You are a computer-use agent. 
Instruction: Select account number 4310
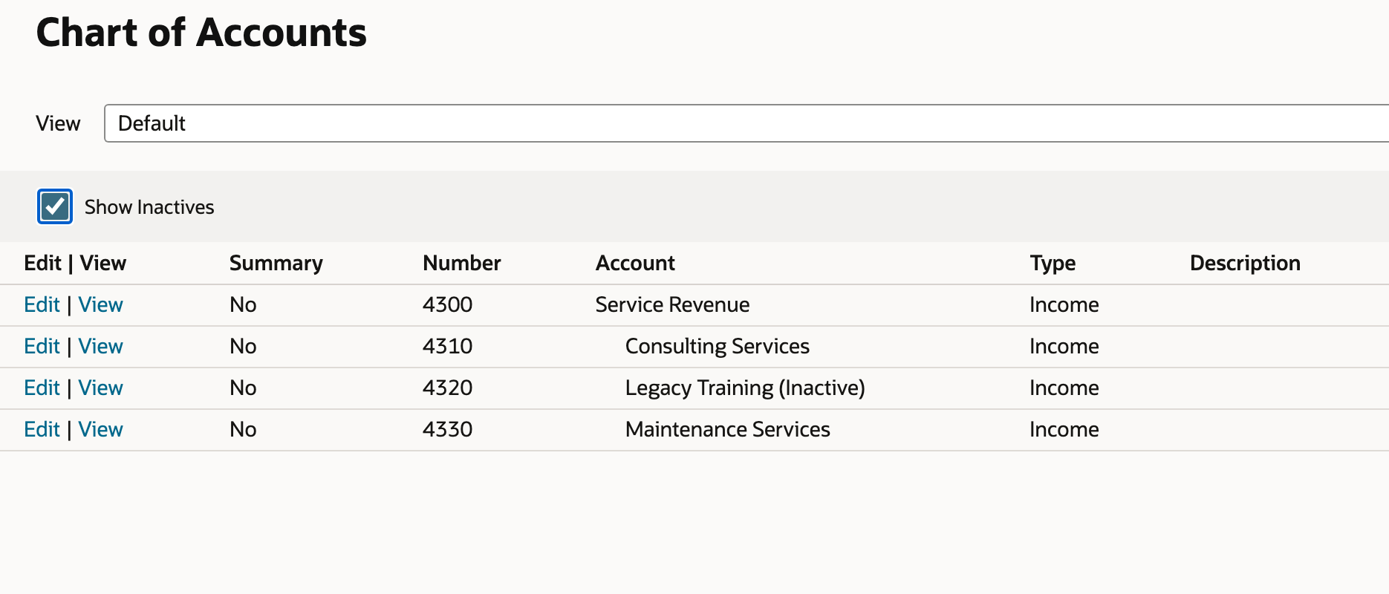coord(447,346)
